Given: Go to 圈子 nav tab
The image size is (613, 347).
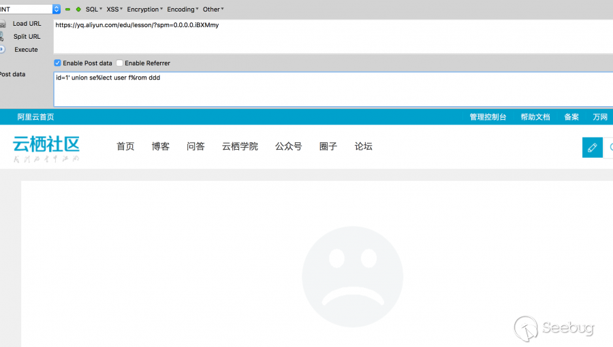Looking at the screenshot, I should pyautogui.click(x=328, y=146).
